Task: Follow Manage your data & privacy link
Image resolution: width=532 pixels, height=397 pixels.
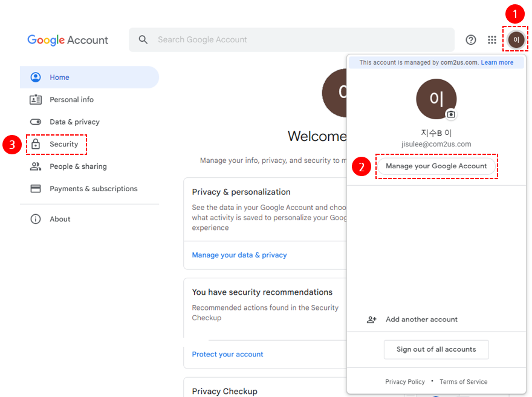Action: click(239, 255)
